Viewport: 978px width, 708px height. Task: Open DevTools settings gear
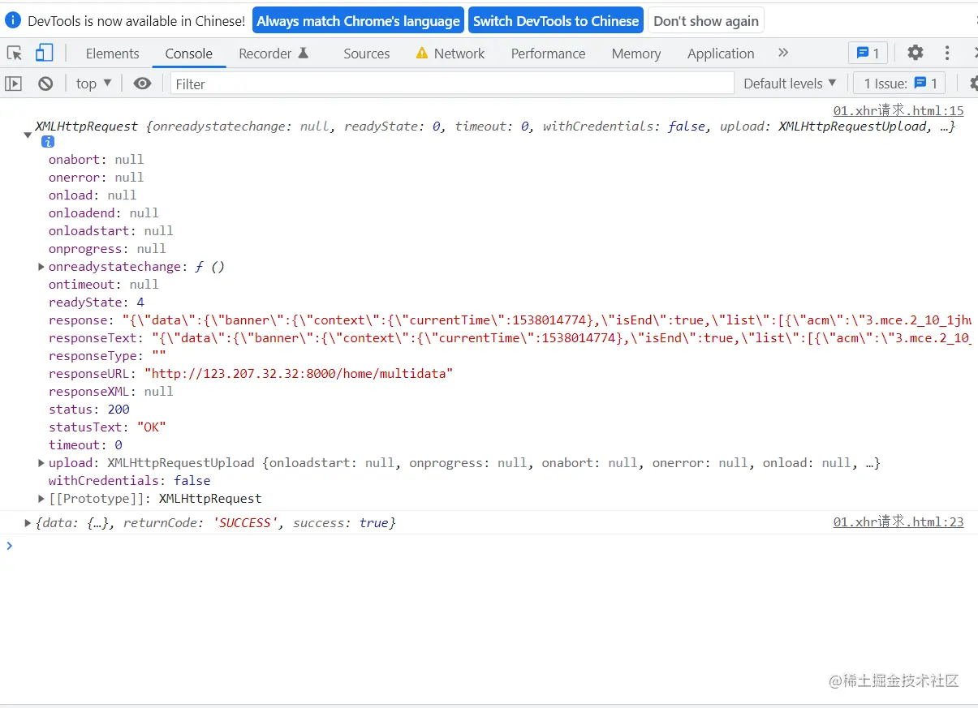point(916,53)
